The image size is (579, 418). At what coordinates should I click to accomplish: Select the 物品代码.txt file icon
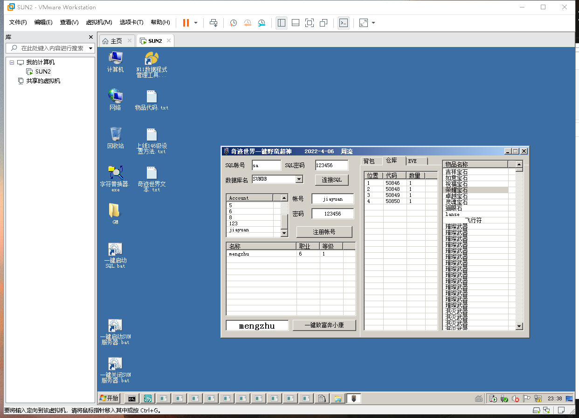click(152, 97)
